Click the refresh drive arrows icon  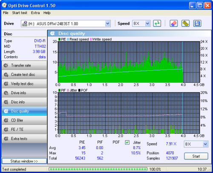coord(157,23)
